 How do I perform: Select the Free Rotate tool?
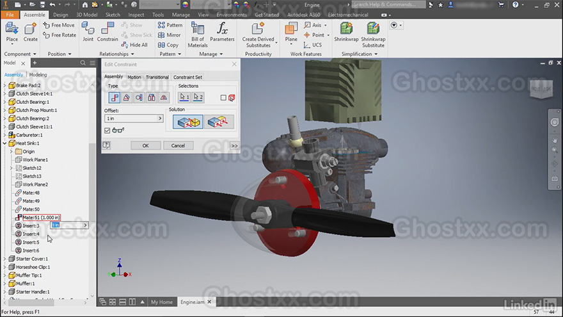[59, 35]
